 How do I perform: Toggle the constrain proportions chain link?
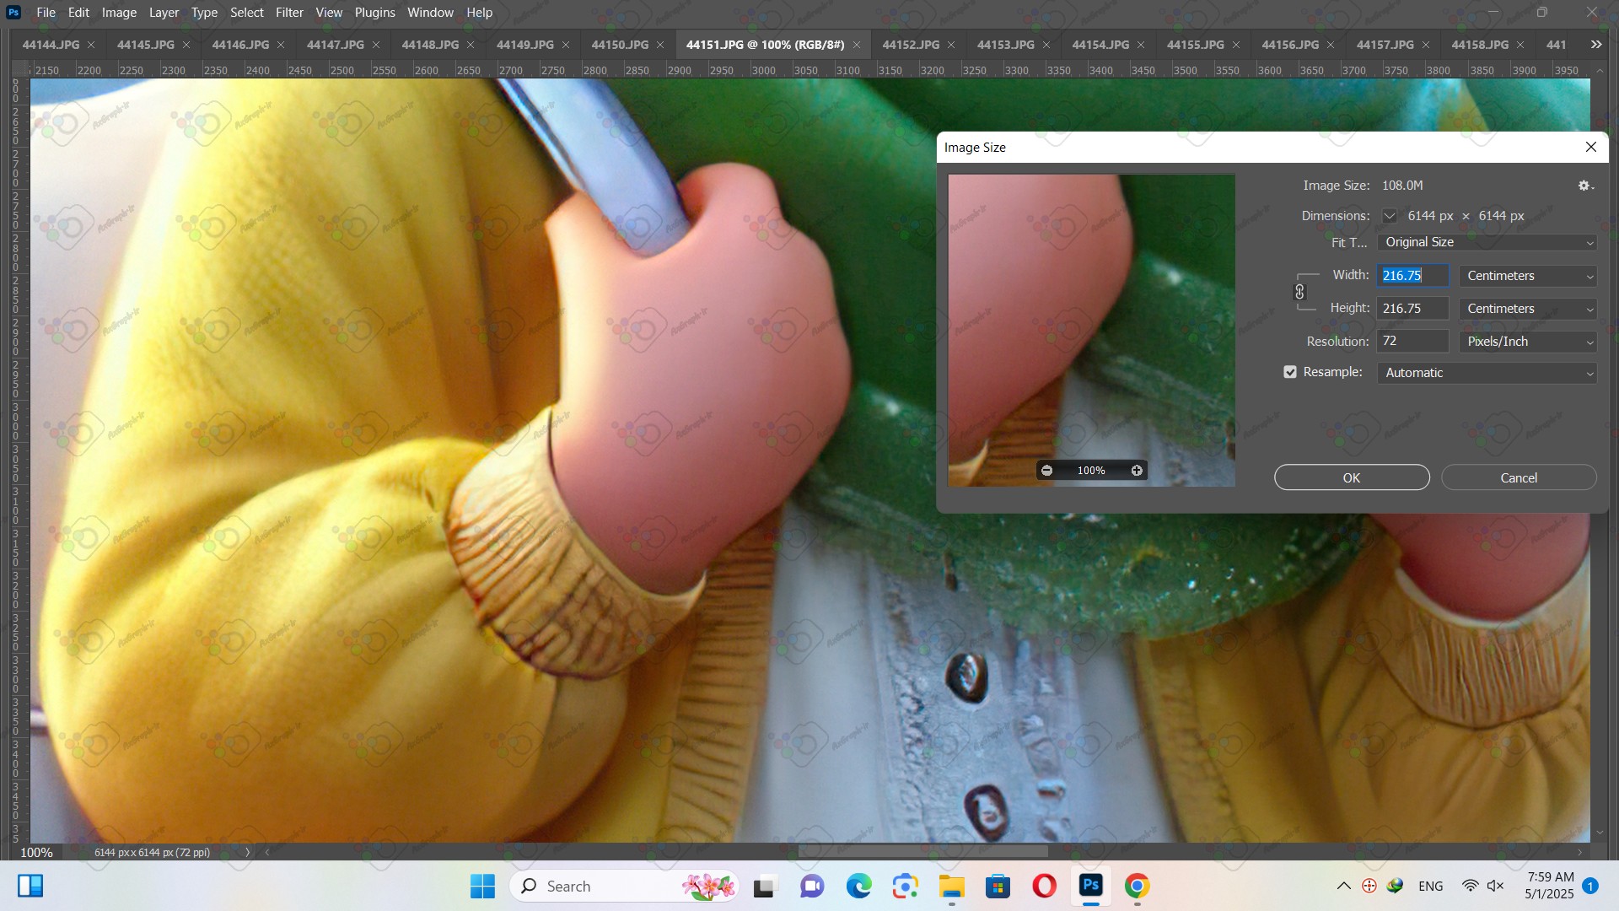click(1299, 292)
